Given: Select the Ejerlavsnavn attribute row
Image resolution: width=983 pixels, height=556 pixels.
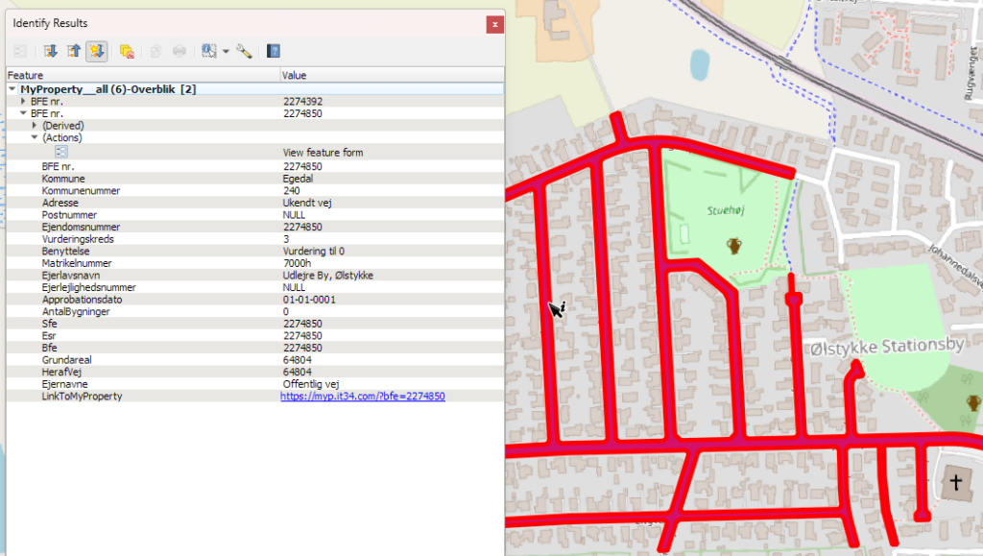Looking at the screenshot, I should tap(73, 275).
